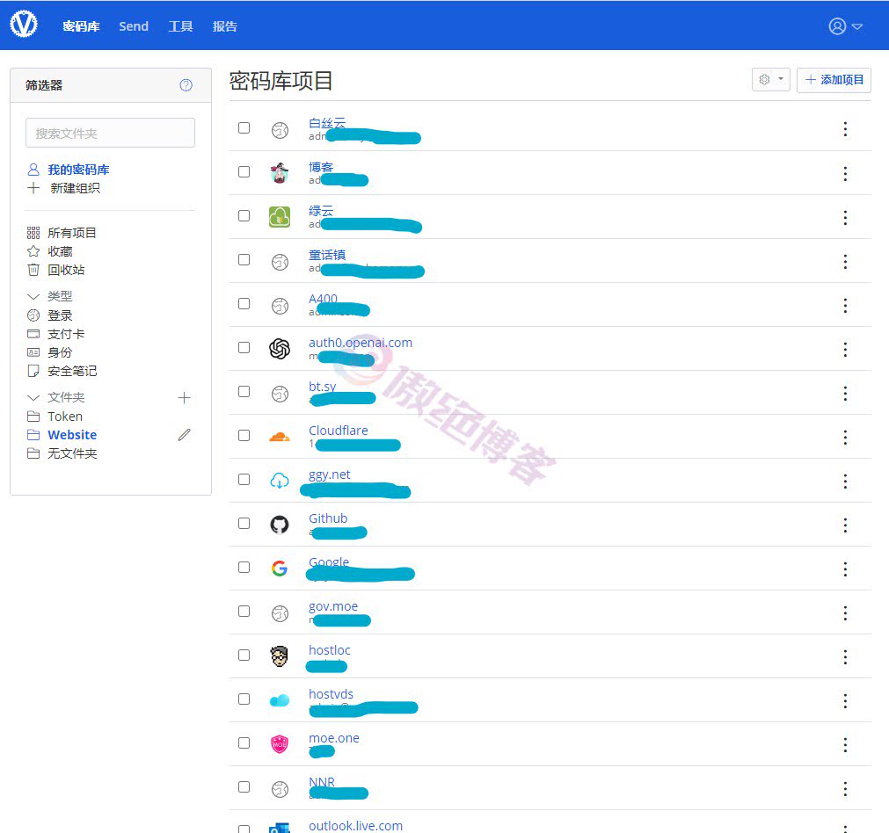
Task: Click the 博客 avatar icon
Action: [x=280, y=173]
